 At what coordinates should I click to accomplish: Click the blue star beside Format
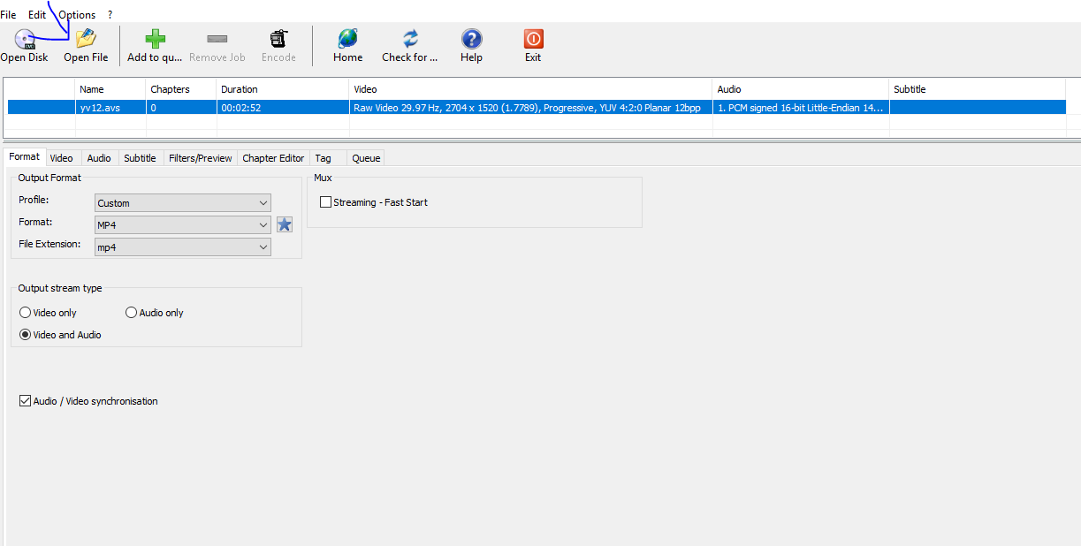pyautogui.click(x=284, y=224)
